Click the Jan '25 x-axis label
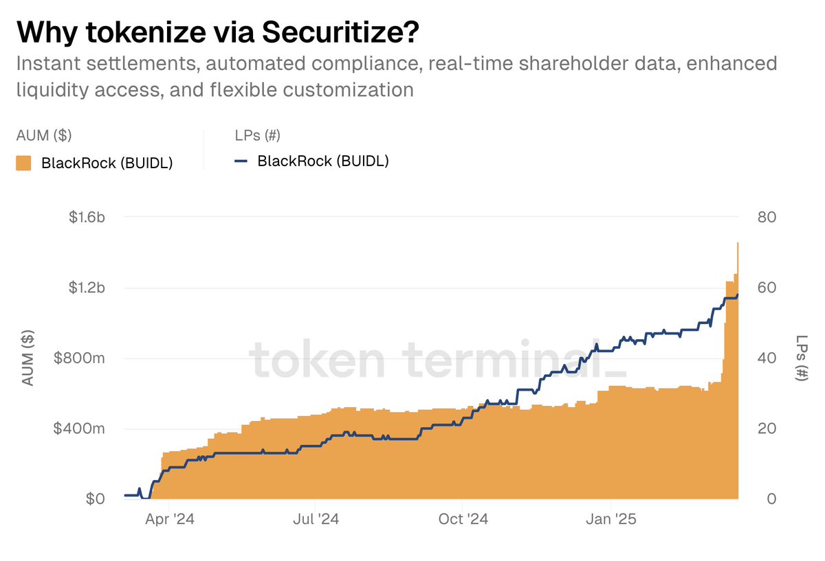 pos(612,519)
